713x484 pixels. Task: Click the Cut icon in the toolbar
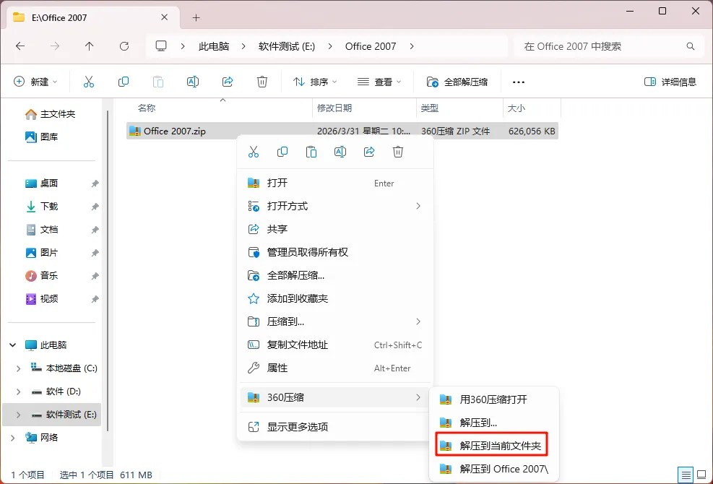pyautogui.click(x=89, y=82)
